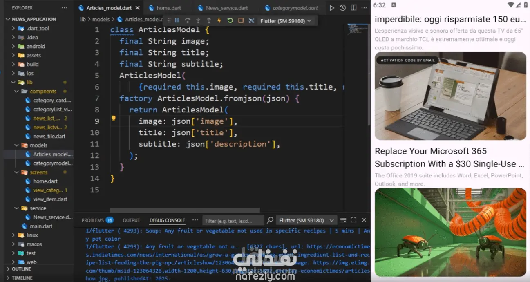Click the debug Step Out icon
Viewport: 530px width, 282px height.
pos(209,20)
